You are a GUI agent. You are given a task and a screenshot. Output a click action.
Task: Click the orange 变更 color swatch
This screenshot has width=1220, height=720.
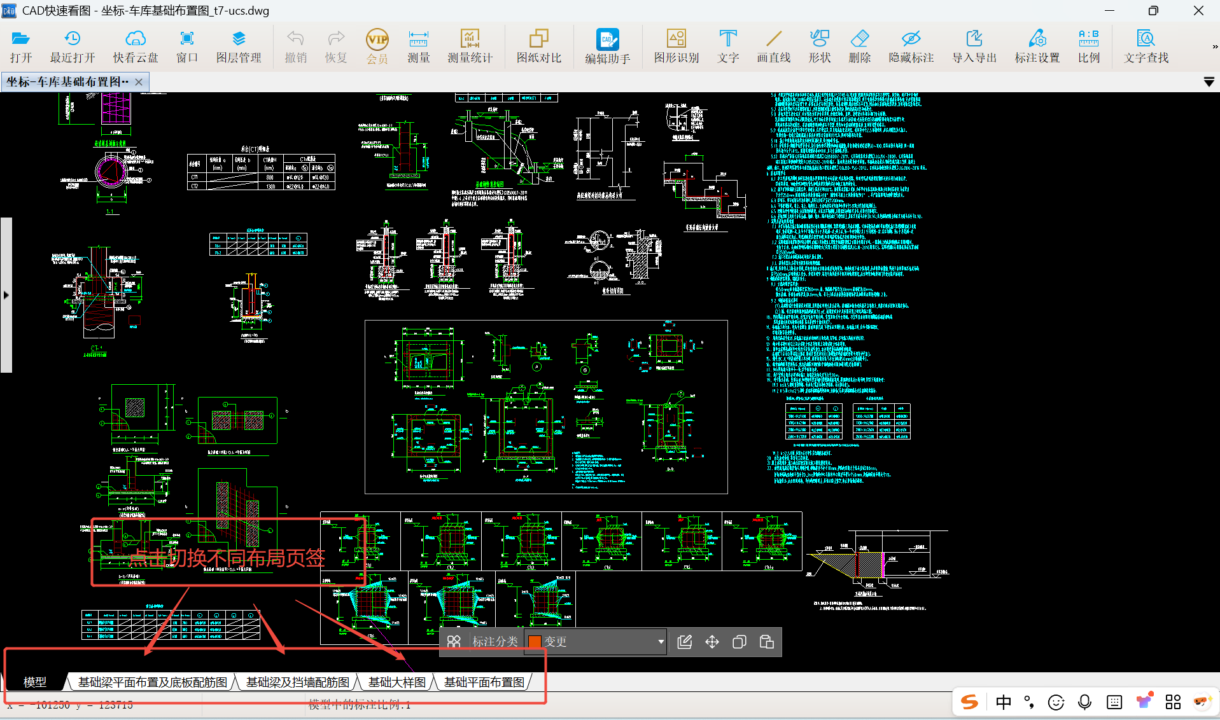535,642
